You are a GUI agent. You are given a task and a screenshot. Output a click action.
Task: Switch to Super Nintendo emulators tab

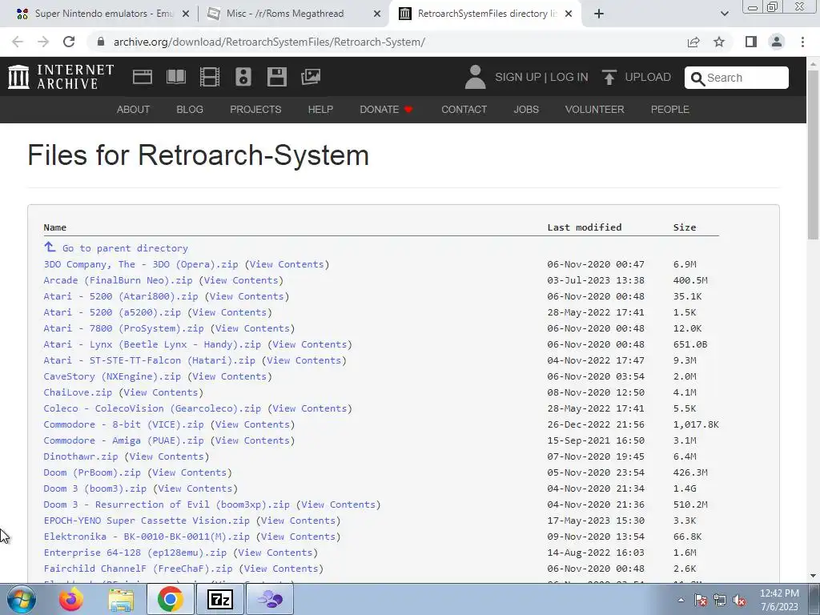pos(103,14)
